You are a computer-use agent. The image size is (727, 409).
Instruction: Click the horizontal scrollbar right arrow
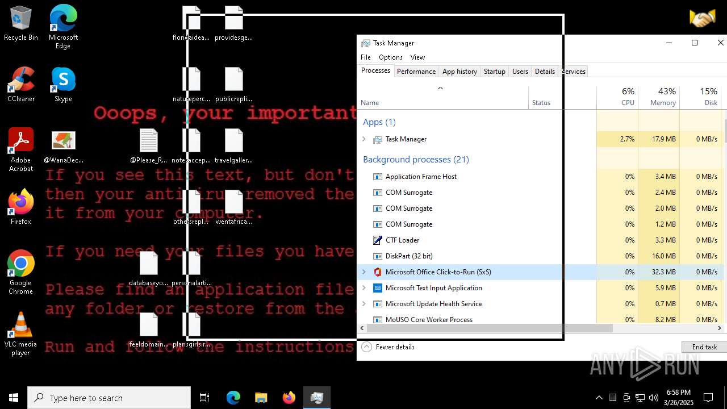[720, 328]
